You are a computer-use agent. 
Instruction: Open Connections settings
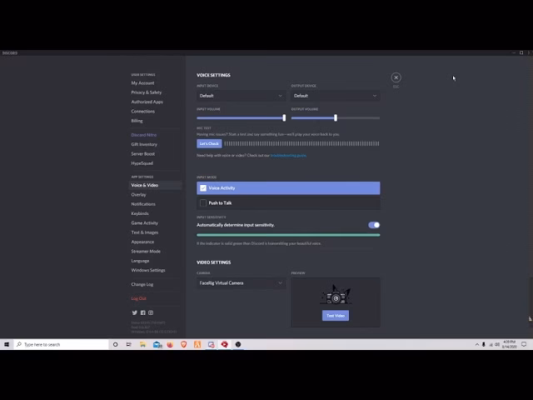pyautogui.click(x=143, y=111)
